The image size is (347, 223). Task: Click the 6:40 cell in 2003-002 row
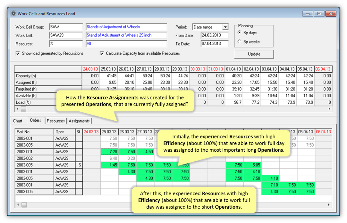[x=110, y=158]
